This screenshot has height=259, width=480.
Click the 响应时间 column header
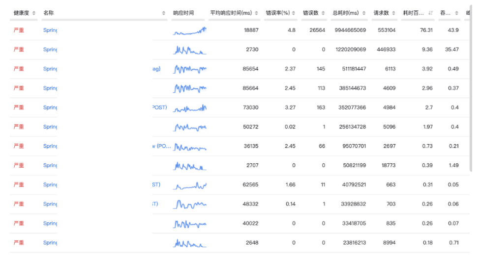183,13
